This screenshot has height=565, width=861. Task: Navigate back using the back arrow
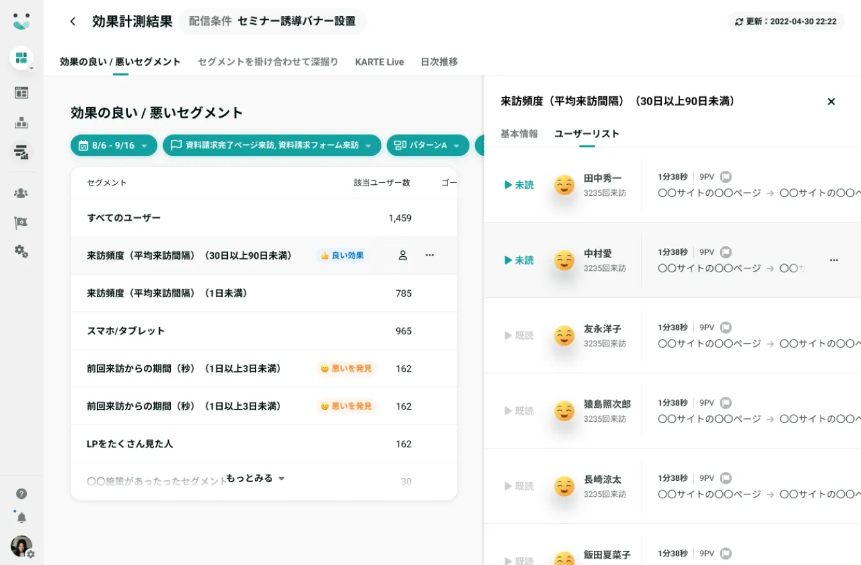tap(73, 21)
